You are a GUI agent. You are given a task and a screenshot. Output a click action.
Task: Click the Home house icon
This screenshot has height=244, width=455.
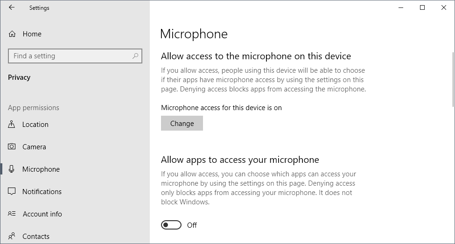tap(12, 34)
